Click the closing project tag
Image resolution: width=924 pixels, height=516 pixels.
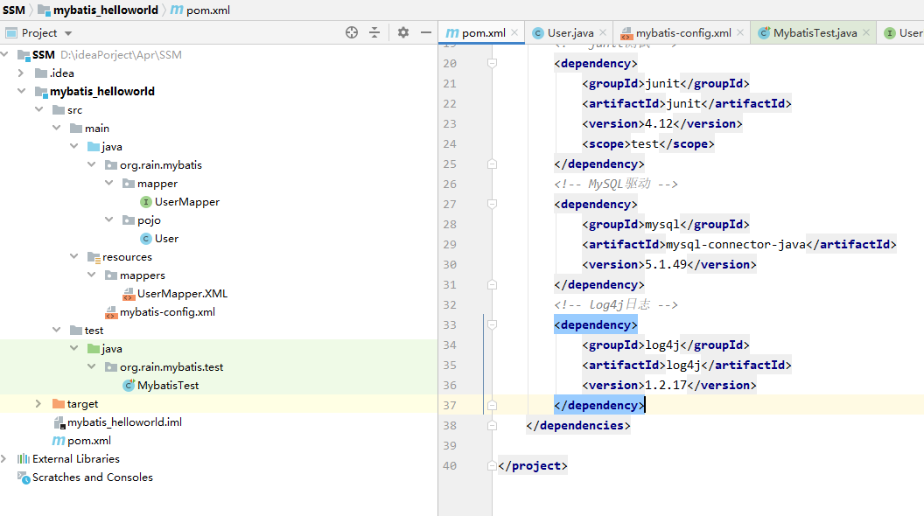point(533,465)
